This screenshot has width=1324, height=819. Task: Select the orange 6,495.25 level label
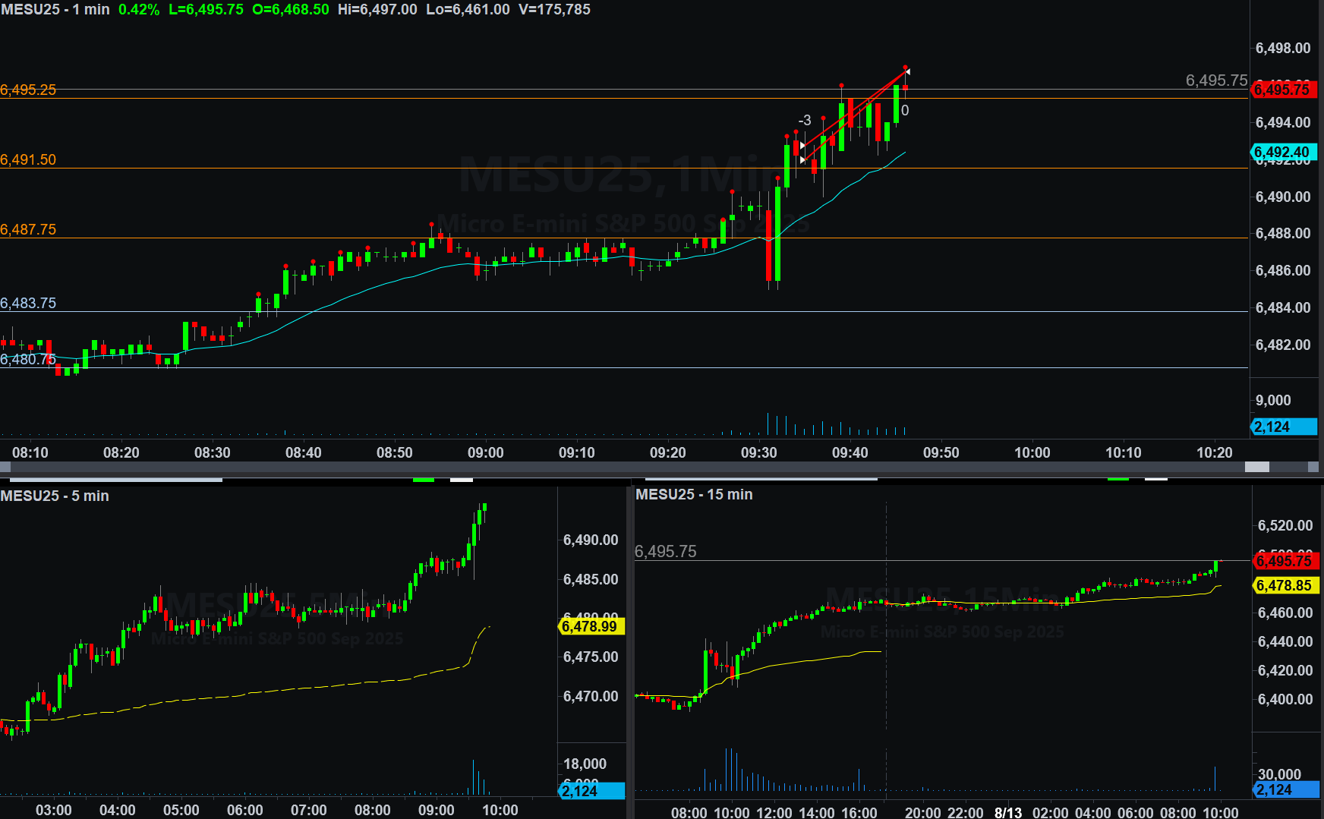pos(29,90)
